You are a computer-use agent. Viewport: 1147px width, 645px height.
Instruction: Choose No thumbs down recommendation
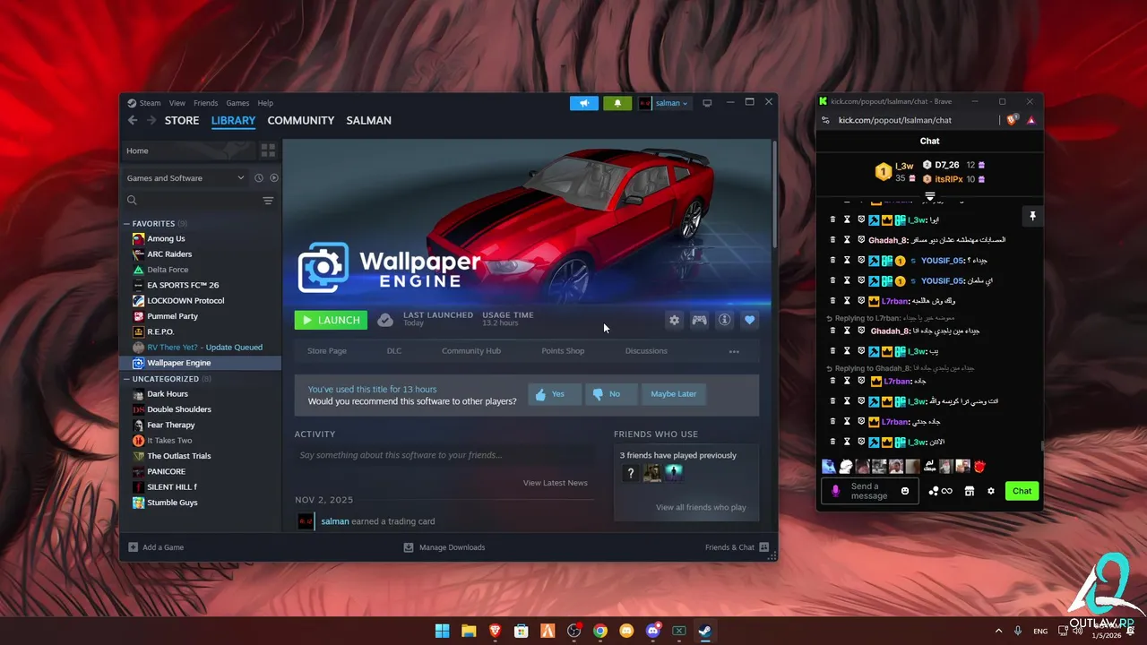click(x=611, y=394)
